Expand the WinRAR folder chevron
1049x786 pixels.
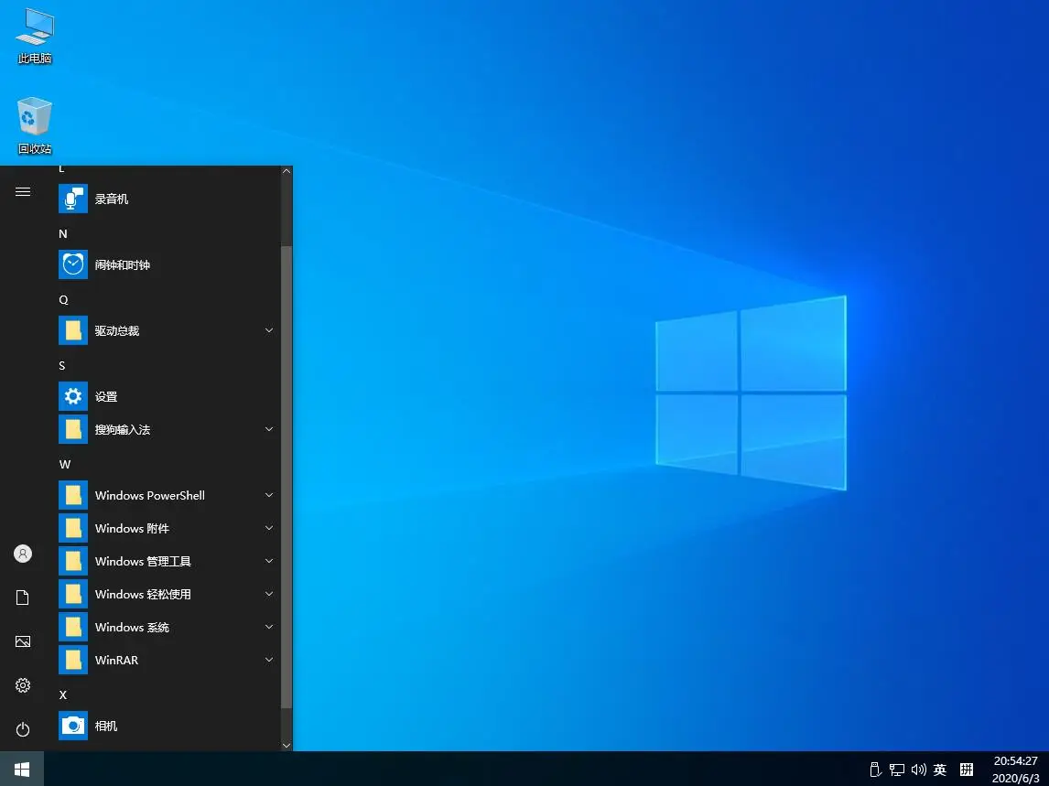tap(269, 661)
